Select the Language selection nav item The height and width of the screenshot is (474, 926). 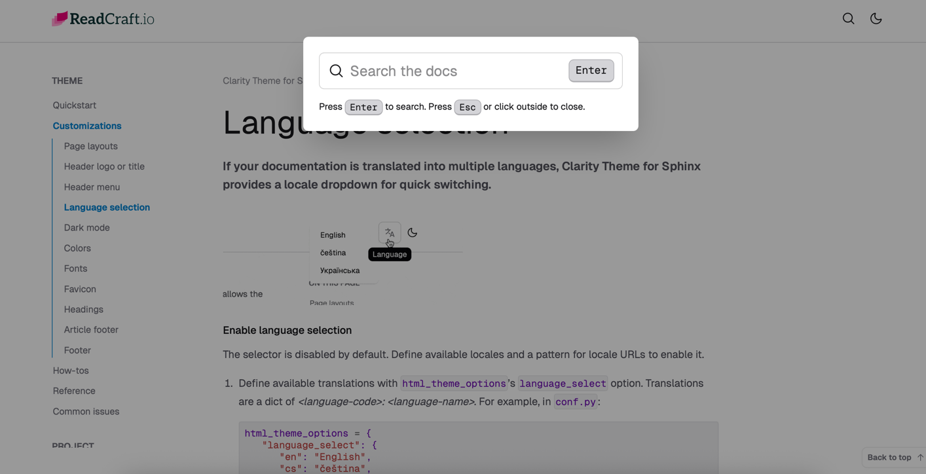(107, 207)
